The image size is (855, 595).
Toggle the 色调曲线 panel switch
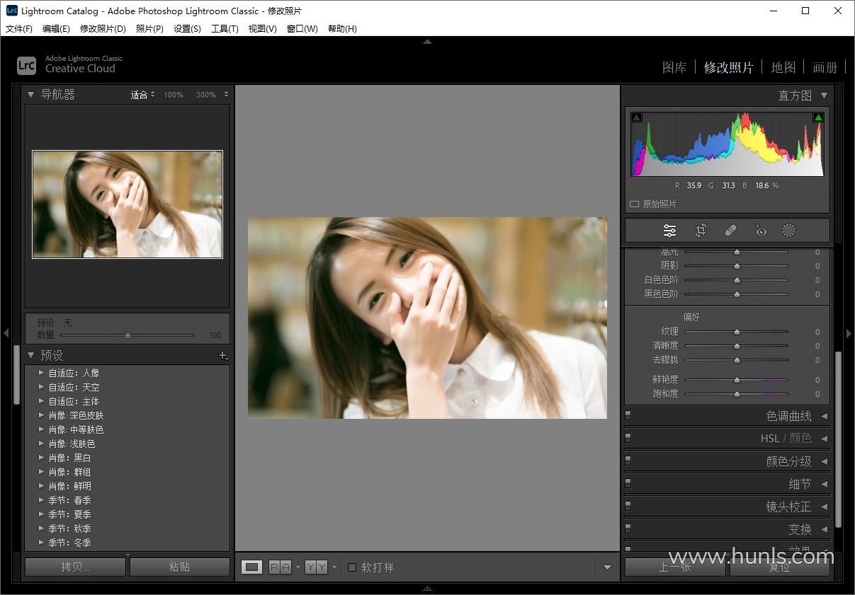[628, 415]
